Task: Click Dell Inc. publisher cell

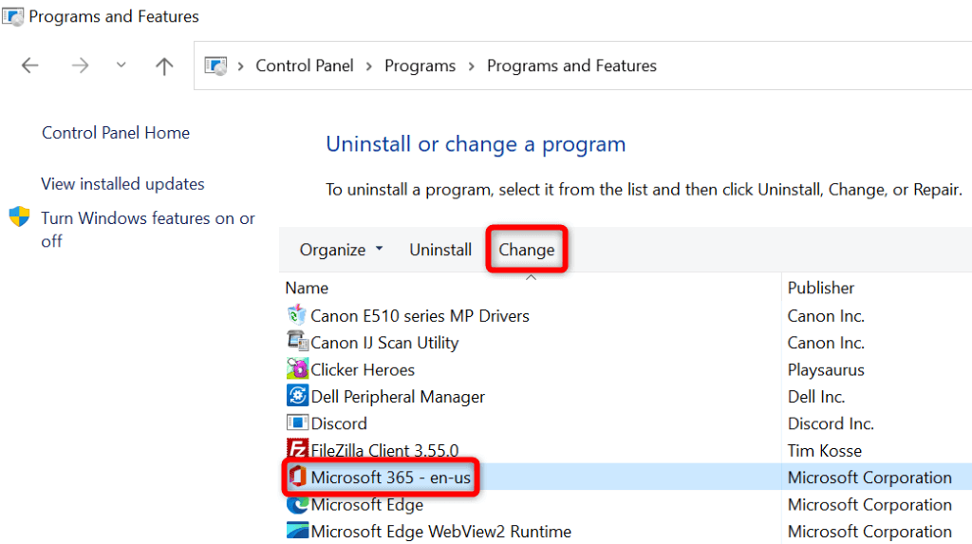Action: click(x=816, y=396)
